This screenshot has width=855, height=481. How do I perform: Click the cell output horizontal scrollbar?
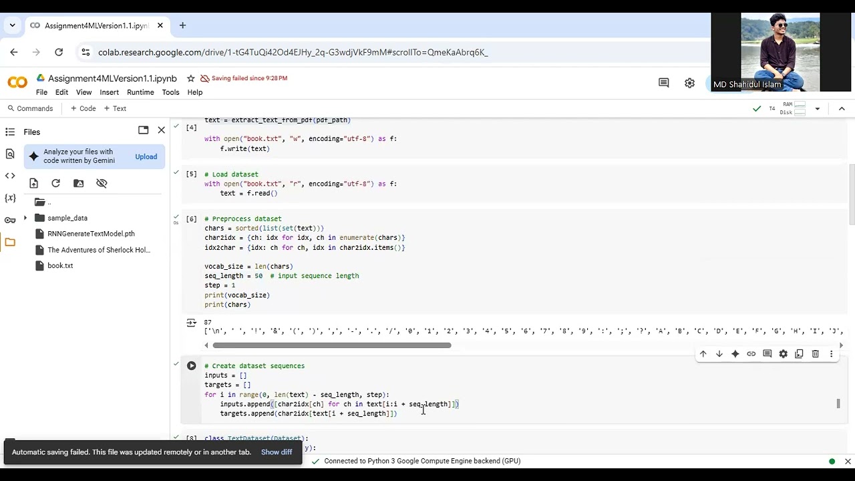pyautogui.click(x=332, y=345)
